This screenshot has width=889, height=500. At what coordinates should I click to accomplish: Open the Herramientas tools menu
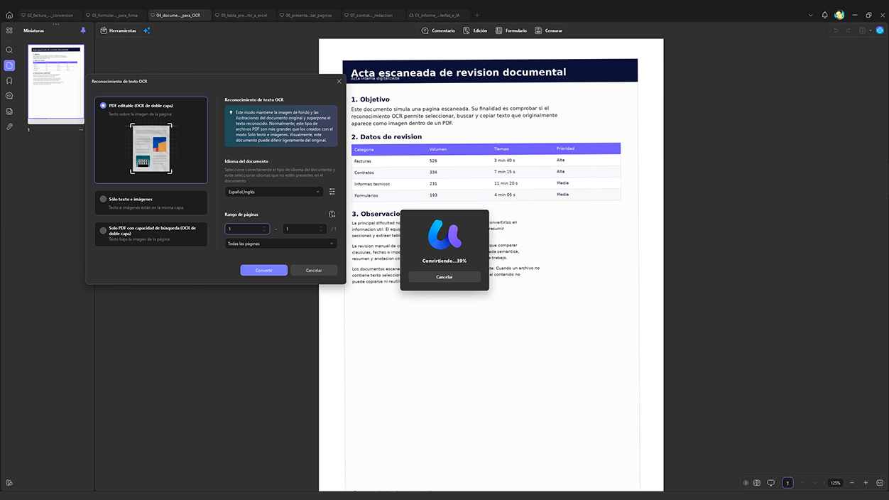118,31
